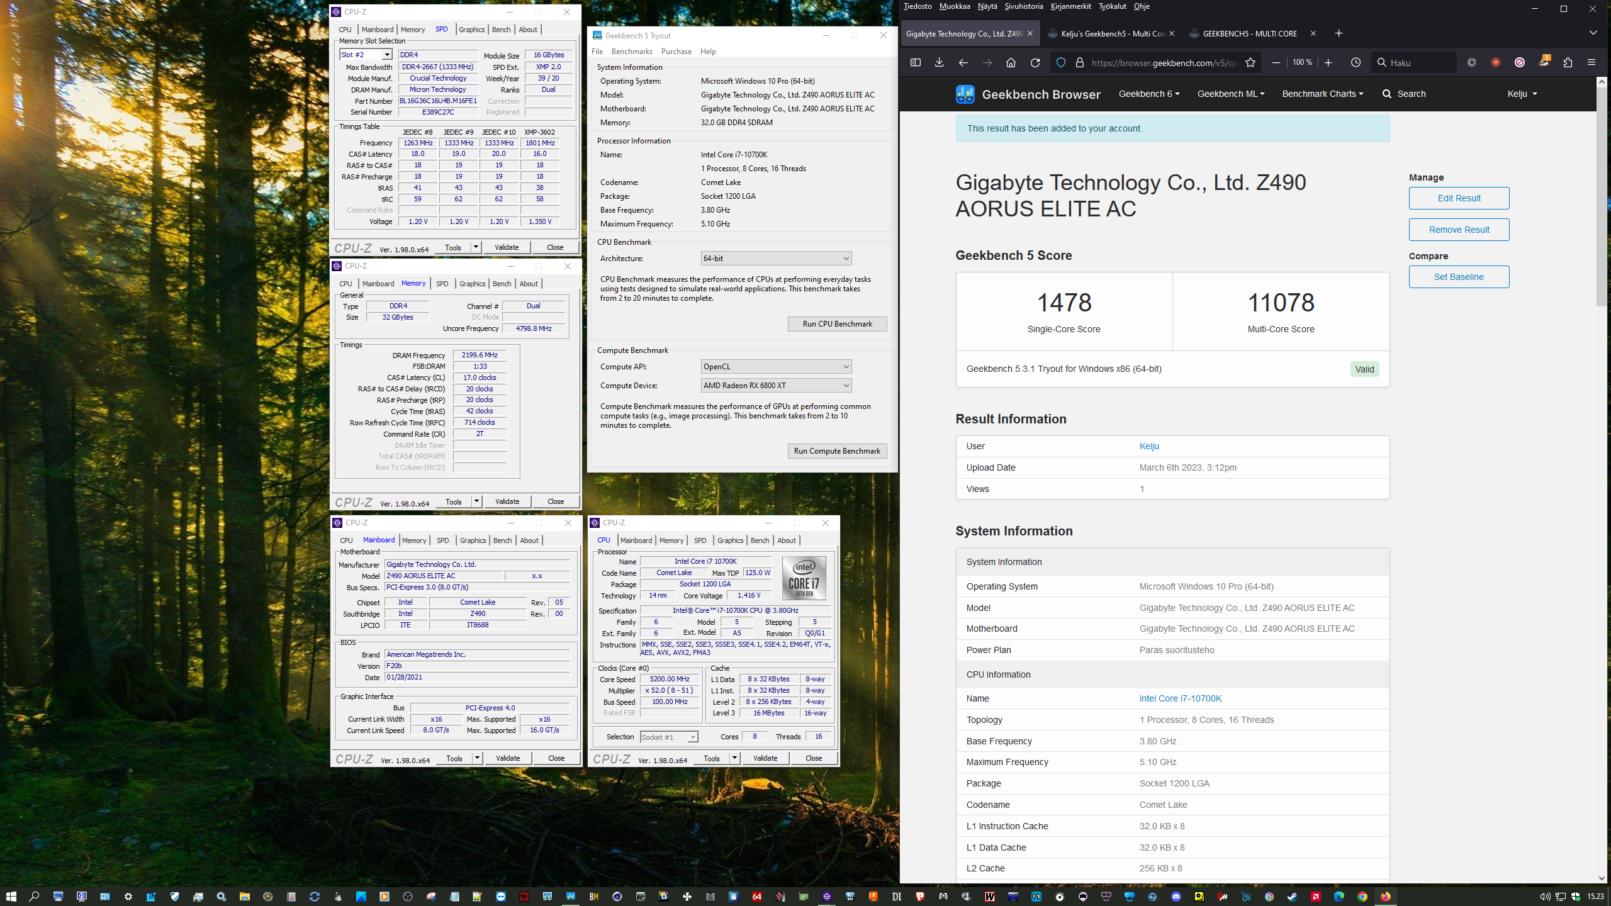Screen dimensions: 1611x906
Task: Select Graphics tab in CPU-Z Mainboard window
Action: (473, 540)
